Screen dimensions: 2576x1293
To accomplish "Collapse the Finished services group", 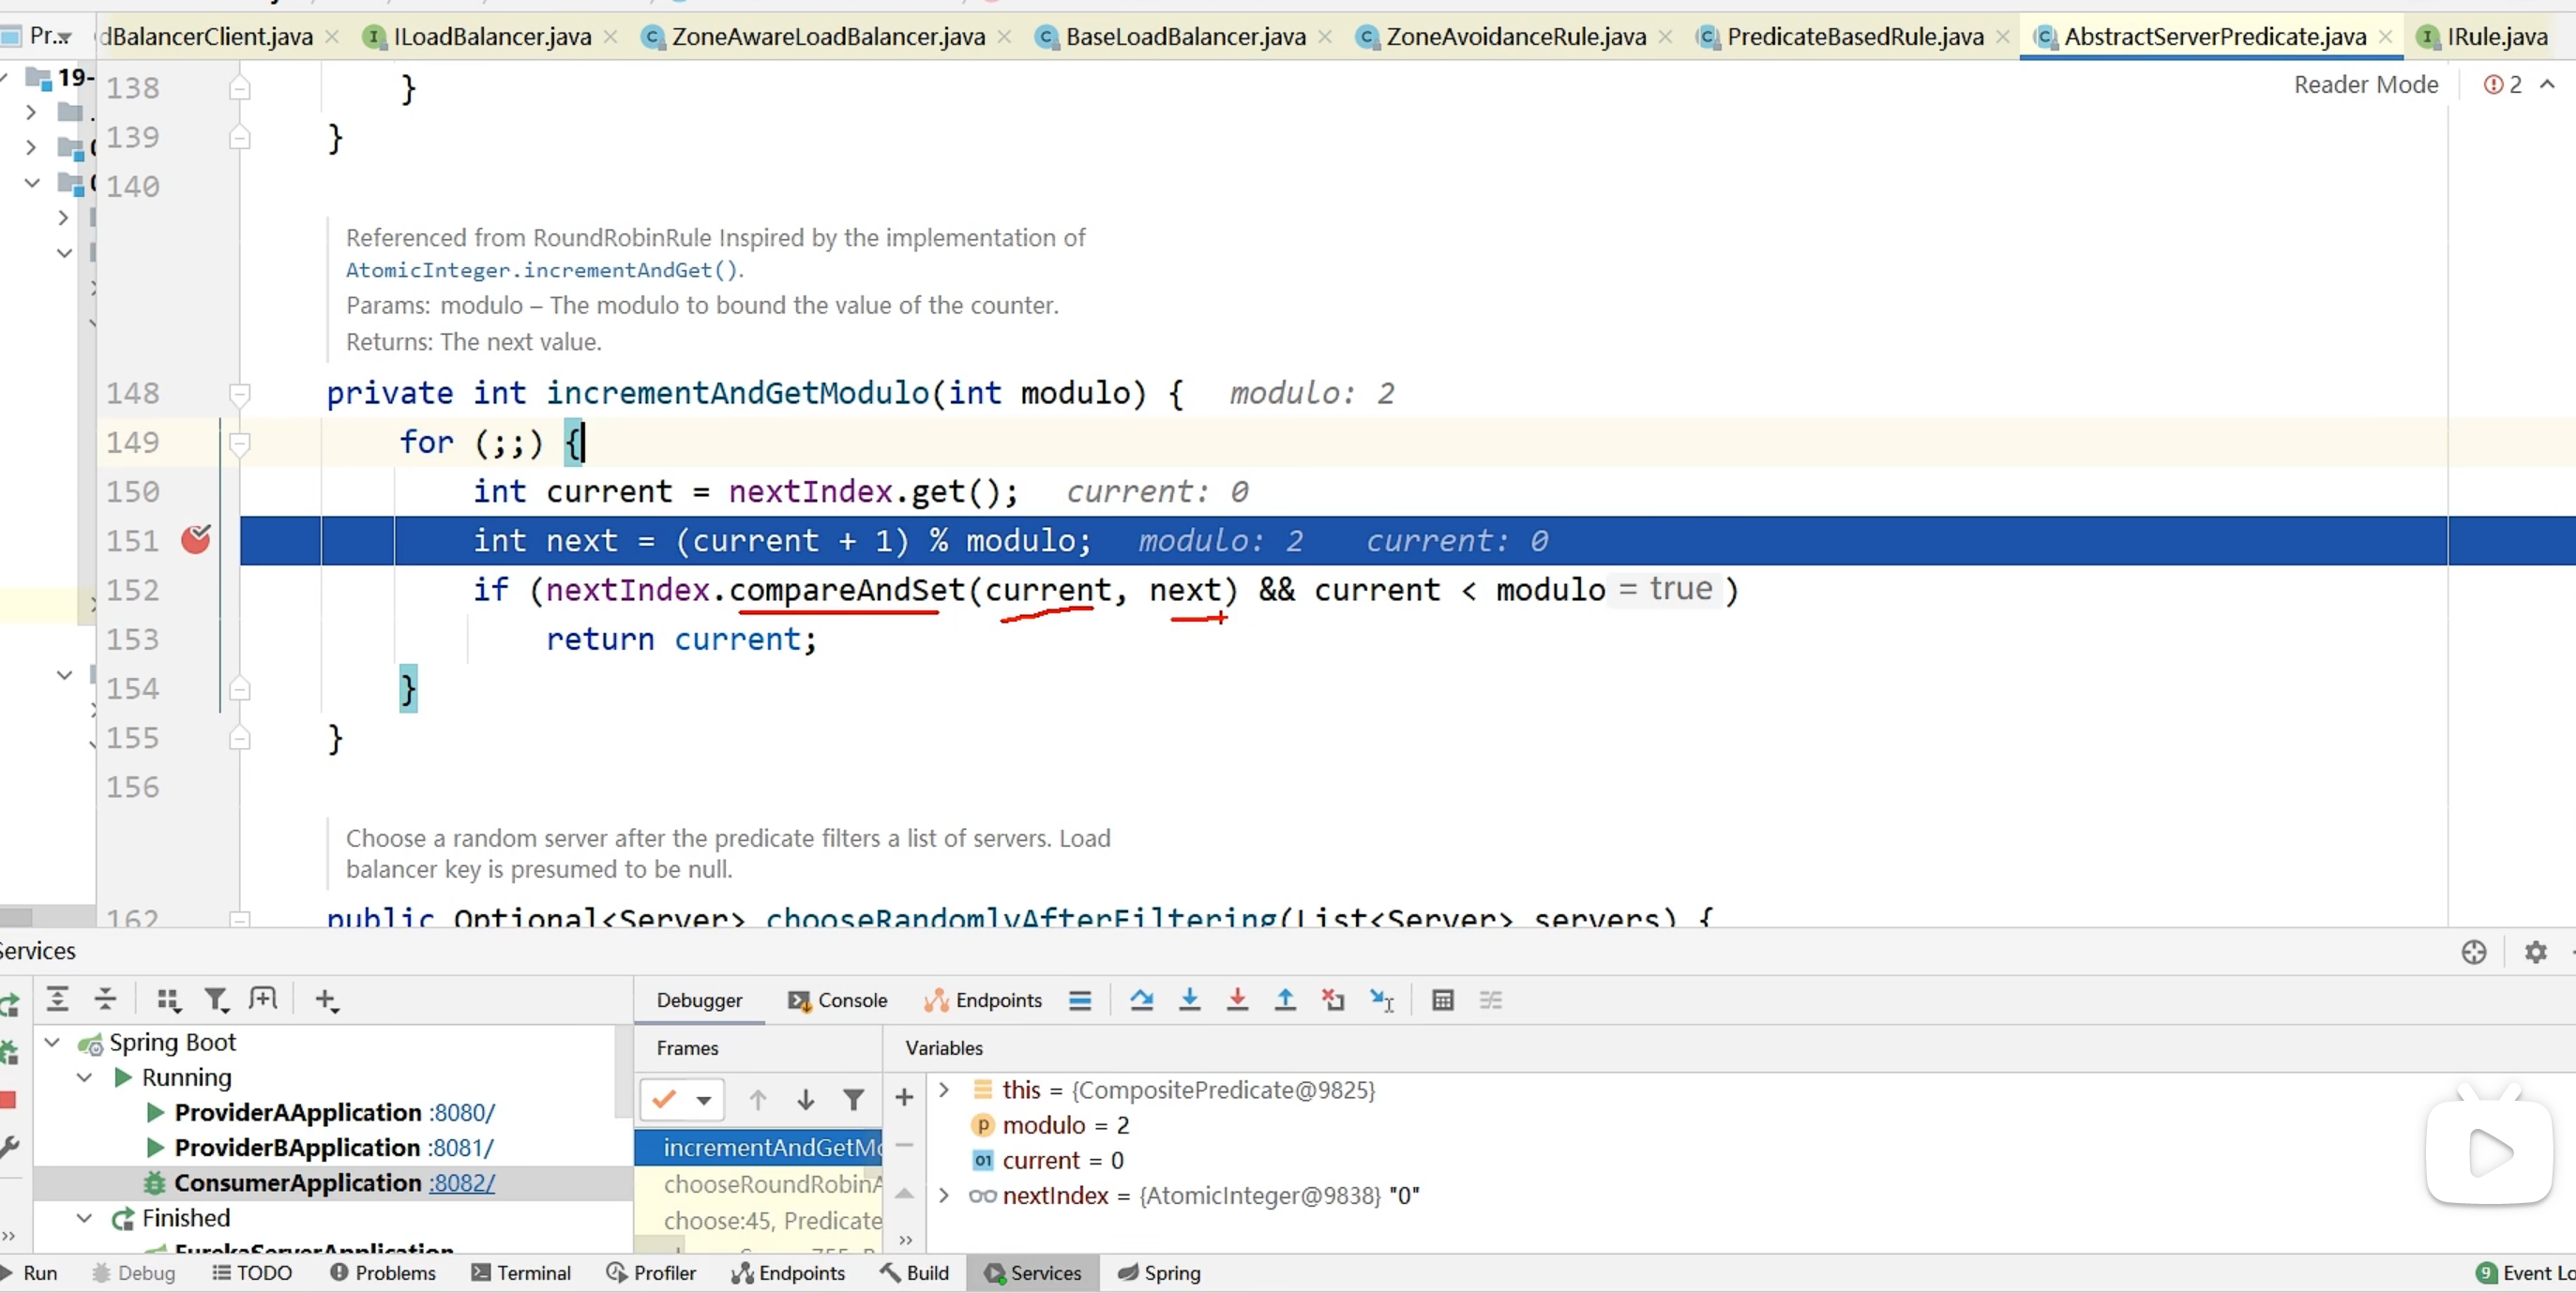I will pyautogui.click(x=85, y=1218).
